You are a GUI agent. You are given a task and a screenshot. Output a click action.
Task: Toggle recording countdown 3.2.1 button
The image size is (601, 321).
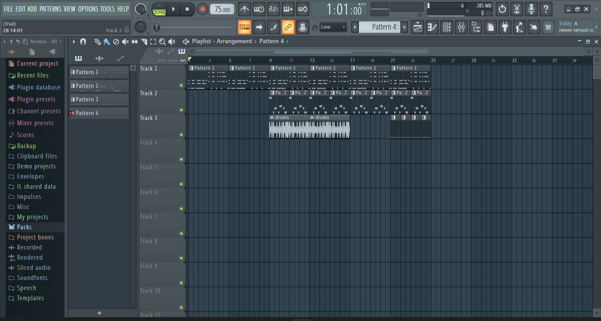pos(274,9)
